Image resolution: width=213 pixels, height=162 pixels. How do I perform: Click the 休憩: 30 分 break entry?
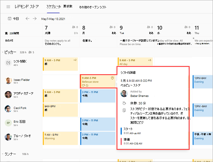[138, 103]
